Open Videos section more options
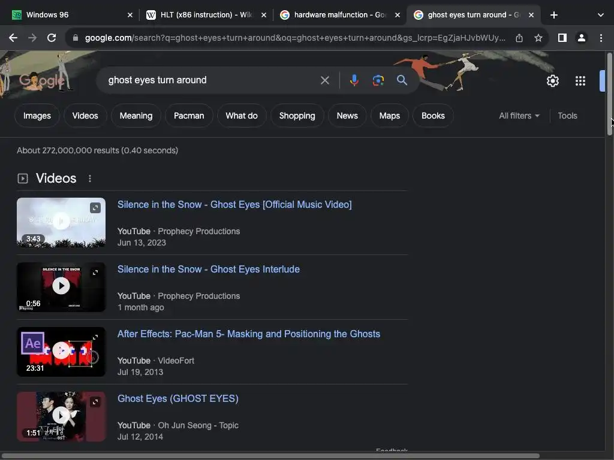The height and width of the screenshot is (460, 614). point(90,178)
